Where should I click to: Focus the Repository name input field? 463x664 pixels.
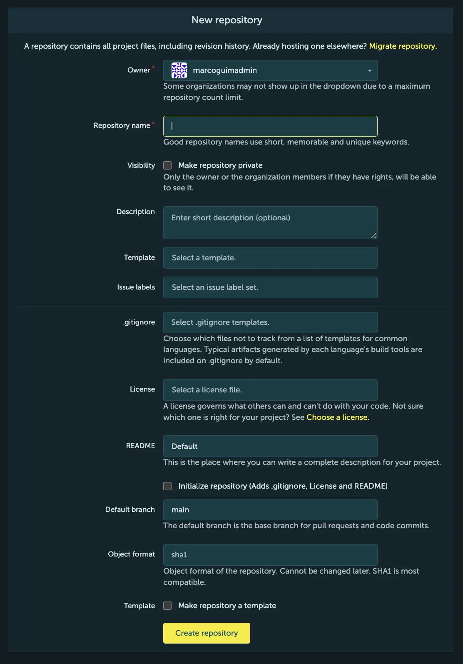[270, 126]
